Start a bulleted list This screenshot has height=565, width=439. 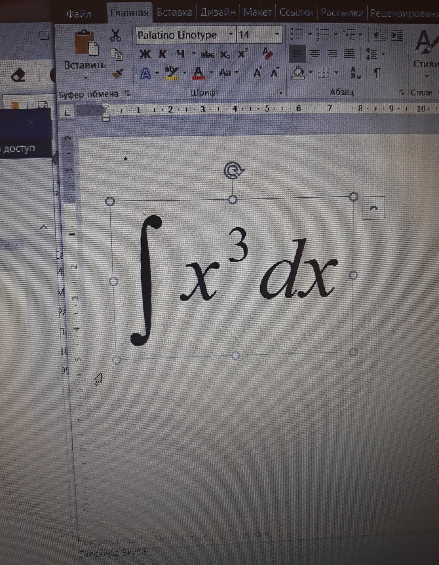tap(297, 34)
